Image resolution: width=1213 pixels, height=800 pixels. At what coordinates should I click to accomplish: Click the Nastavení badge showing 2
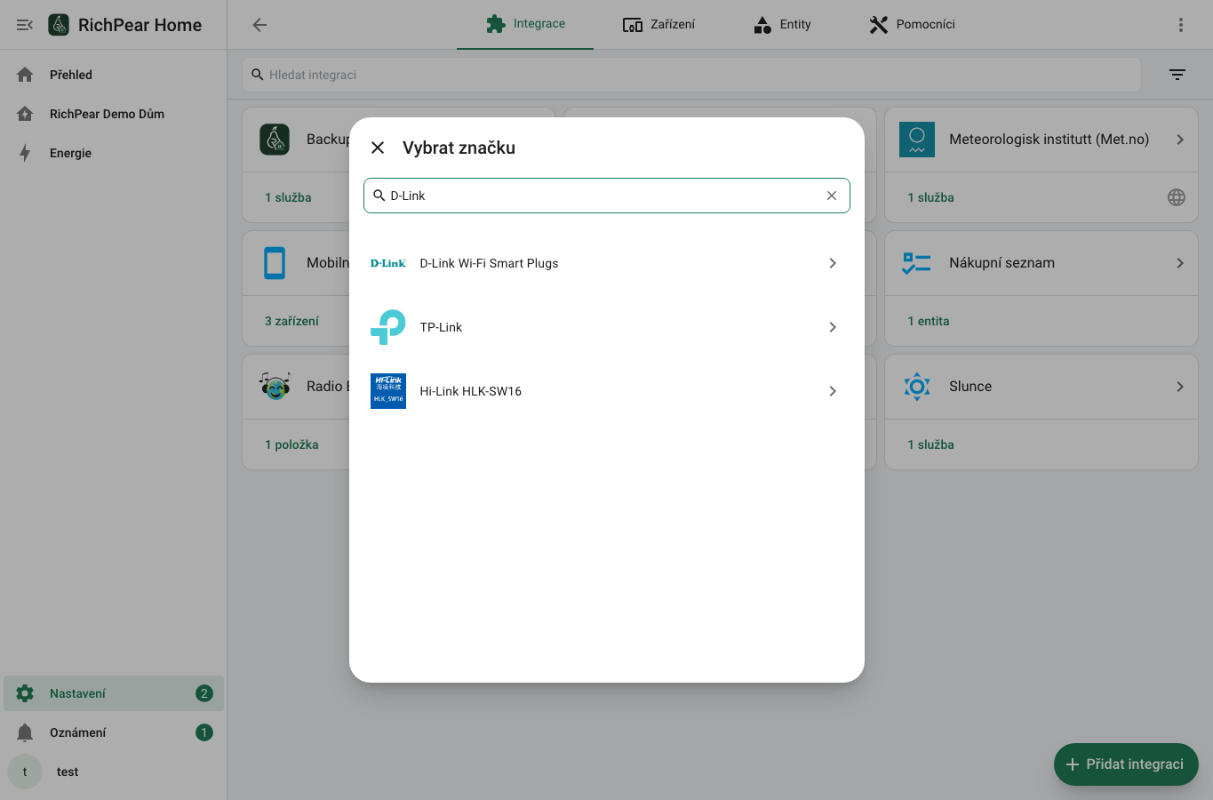click(x=204, y=693)
